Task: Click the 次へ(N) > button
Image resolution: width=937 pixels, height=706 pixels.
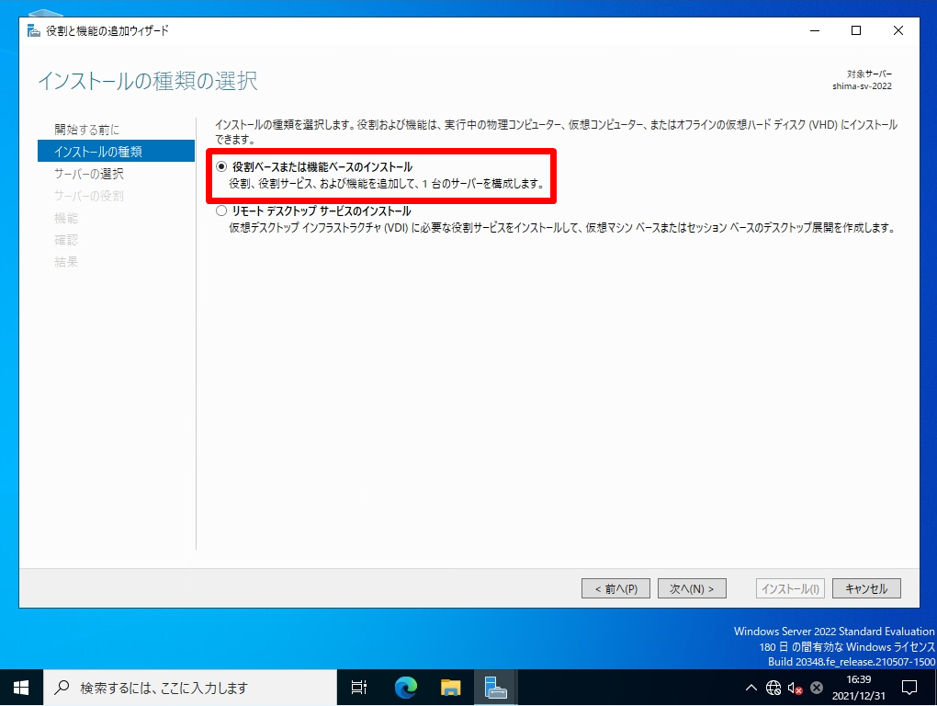Action: [x=692, y=589]
